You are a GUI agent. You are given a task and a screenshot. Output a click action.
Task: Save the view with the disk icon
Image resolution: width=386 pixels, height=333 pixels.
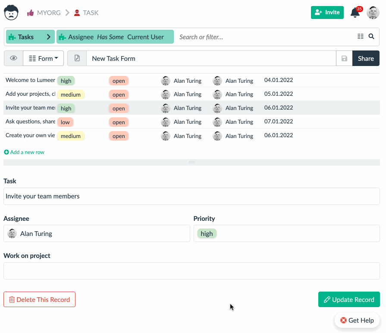(344, 58)
